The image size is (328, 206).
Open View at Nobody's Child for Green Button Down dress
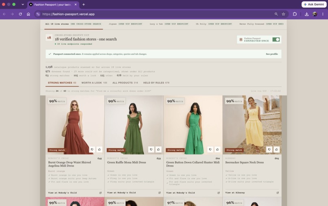[x=180, y=193]
